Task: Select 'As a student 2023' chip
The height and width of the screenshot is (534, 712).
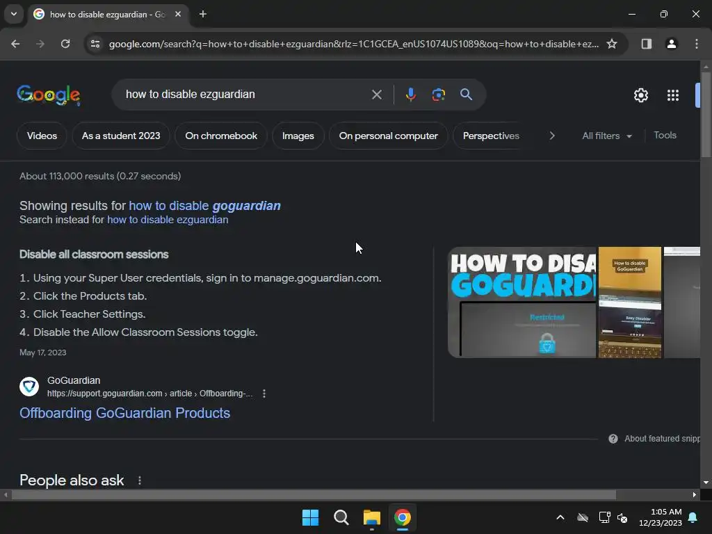Action: [121, 136]
